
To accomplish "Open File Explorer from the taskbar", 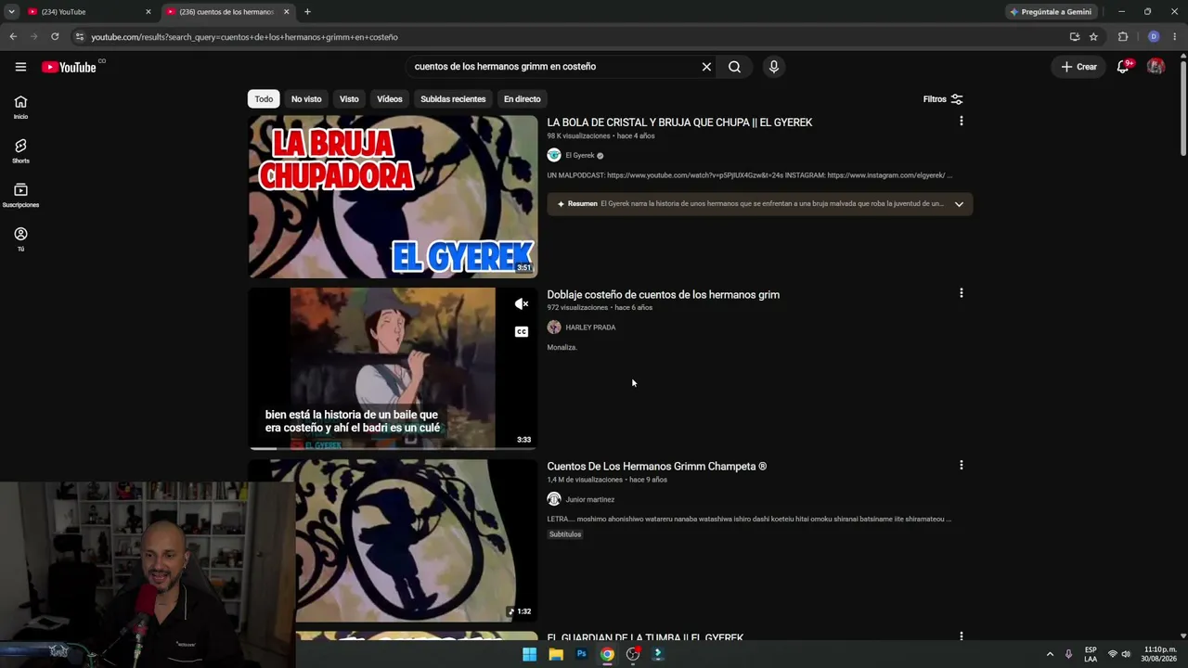I will [555, 654].
